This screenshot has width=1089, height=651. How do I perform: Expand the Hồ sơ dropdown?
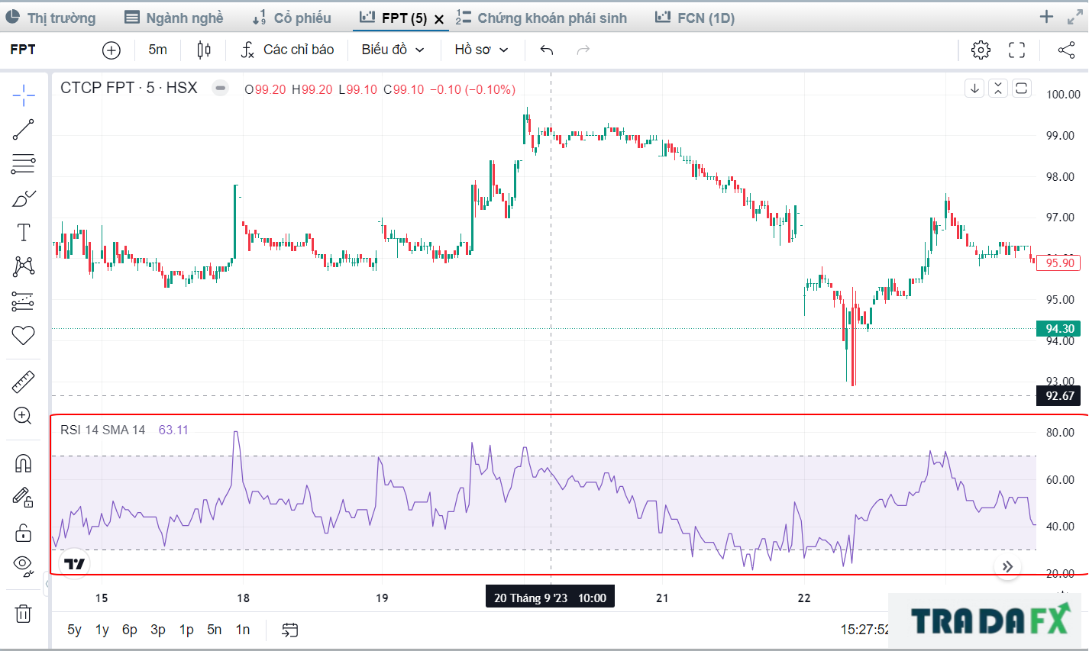[x=481, y=50]
